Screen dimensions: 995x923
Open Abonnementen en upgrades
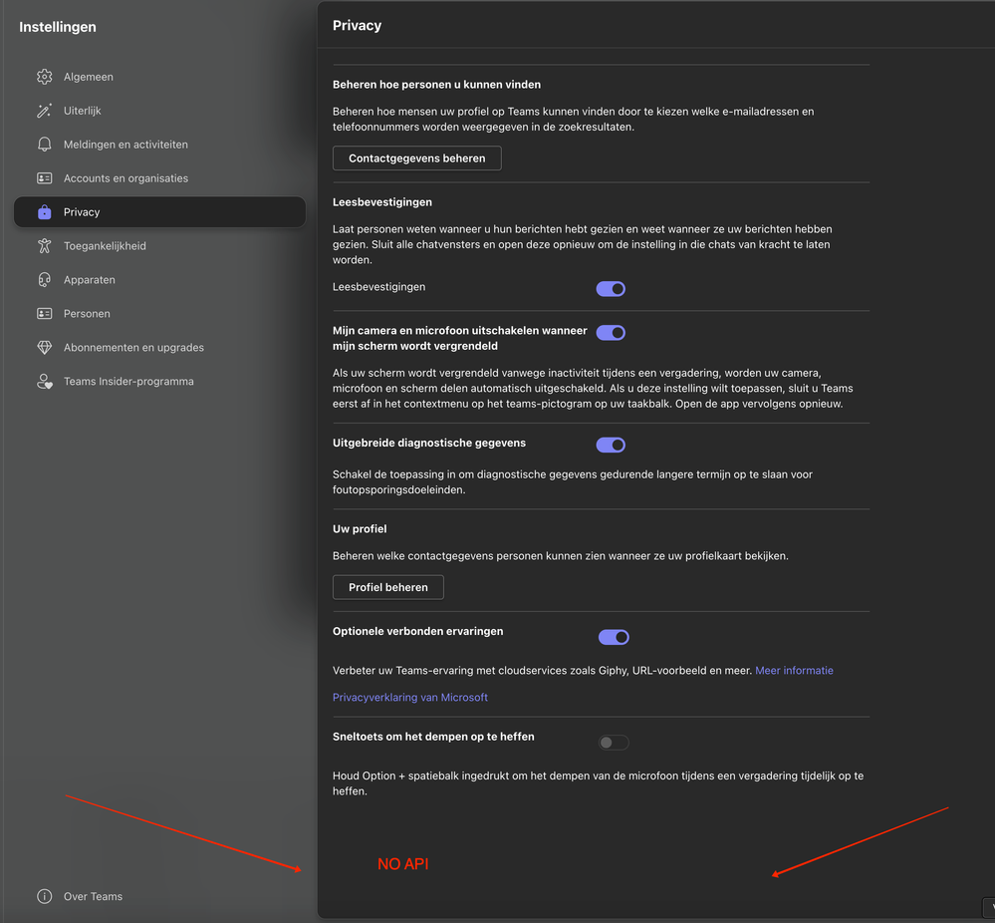tap(159, 348)
